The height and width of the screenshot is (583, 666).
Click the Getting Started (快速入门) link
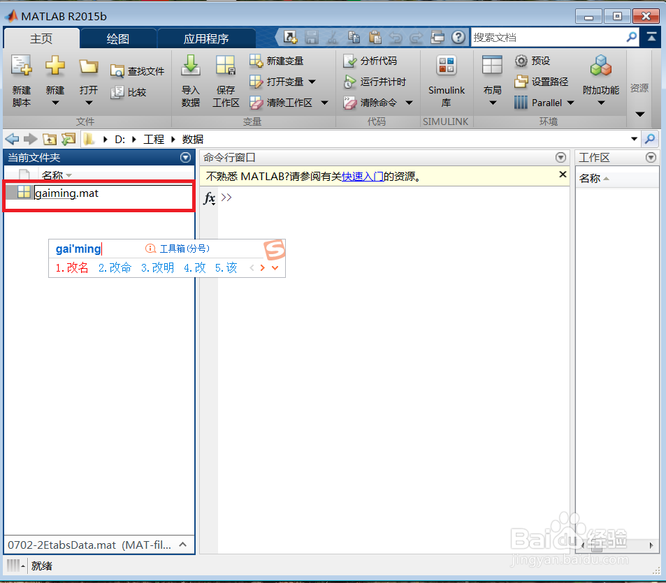pyautogui.click(x=362, y=176)
